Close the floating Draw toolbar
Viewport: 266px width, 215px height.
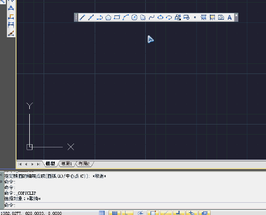(236, 15)
